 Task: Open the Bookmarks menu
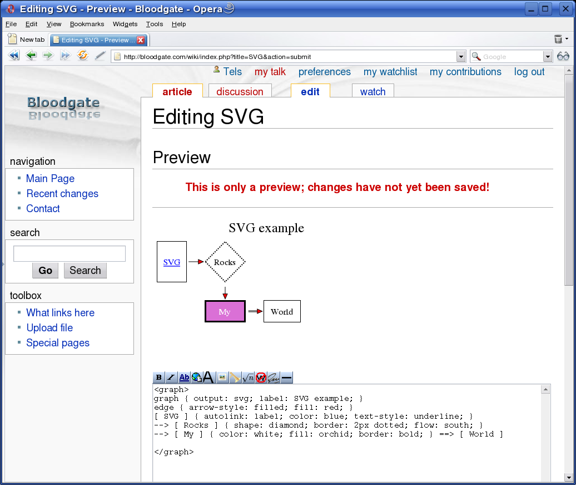[x=87, y=24]
